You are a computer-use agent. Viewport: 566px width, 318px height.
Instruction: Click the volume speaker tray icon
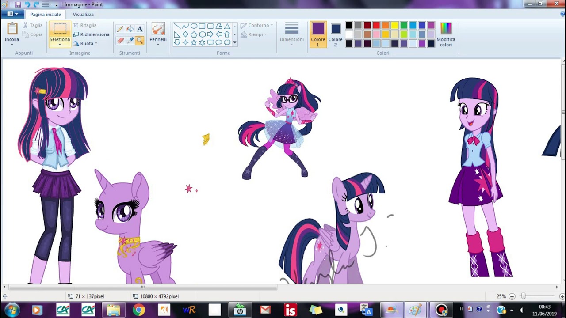coord(522,310)
